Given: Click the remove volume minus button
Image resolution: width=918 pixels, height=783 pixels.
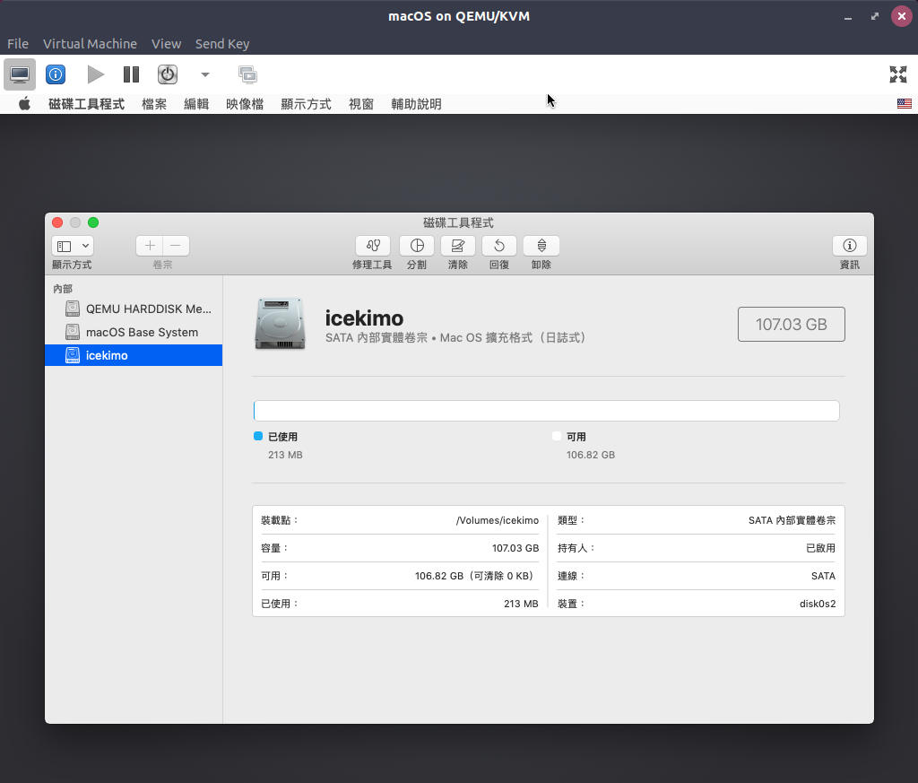Looking at the screenshot, I should pyautogui.click(x=176, y=246).
